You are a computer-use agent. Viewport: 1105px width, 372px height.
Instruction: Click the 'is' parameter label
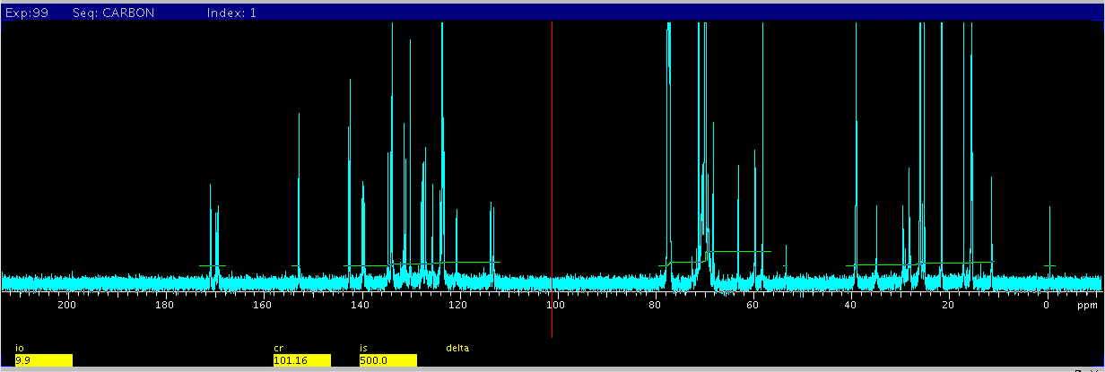point(362,348)
